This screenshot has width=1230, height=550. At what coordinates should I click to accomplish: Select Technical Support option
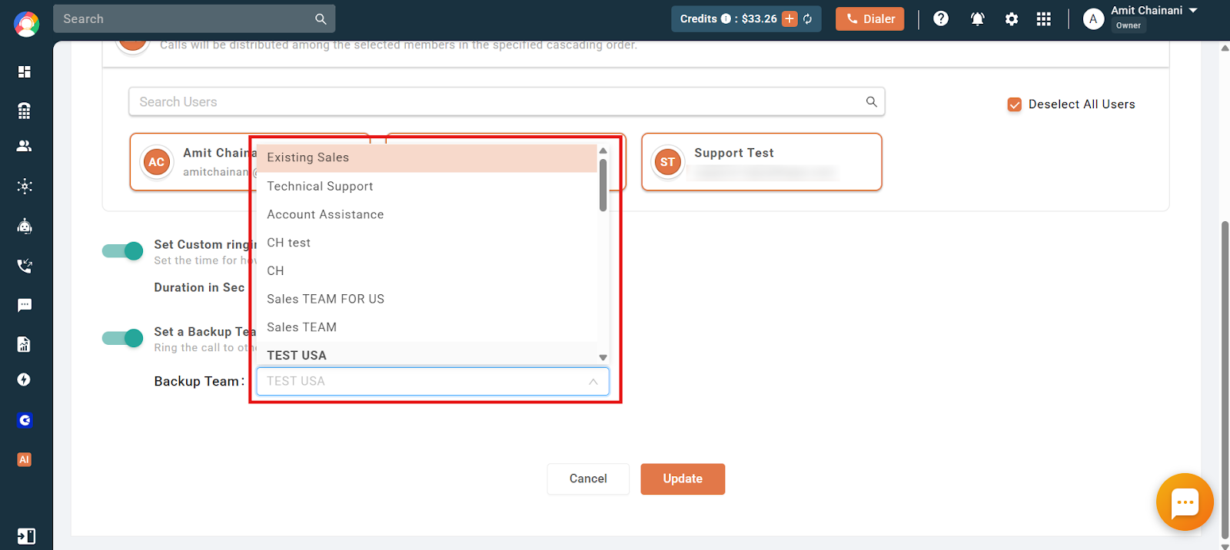[427, 186]
